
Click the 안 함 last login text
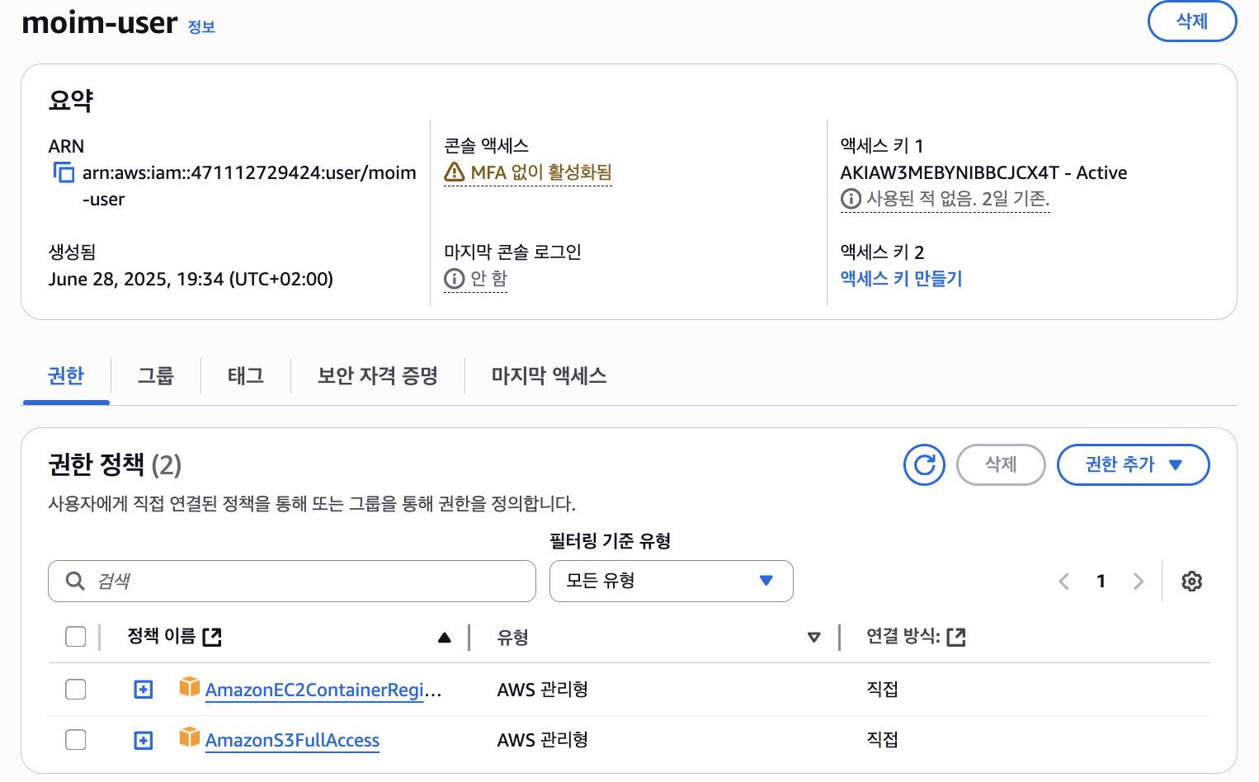[489, 279]
